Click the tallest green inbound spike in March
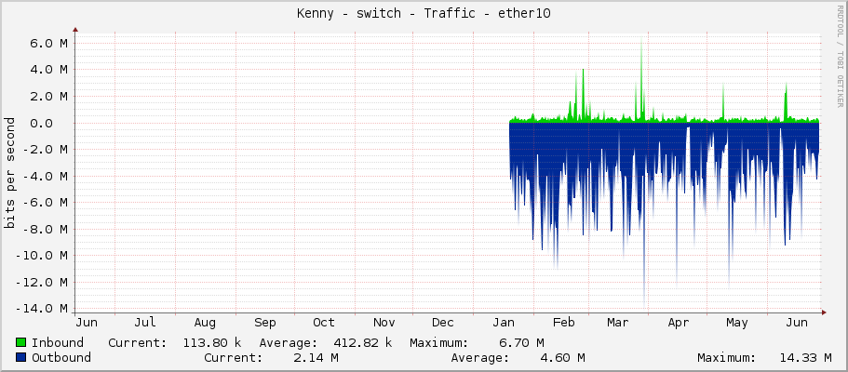The image size is (848, 372). [641, 81]
